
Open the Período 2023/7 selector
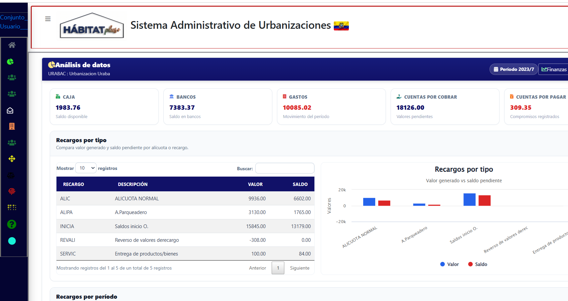(514, 69)
